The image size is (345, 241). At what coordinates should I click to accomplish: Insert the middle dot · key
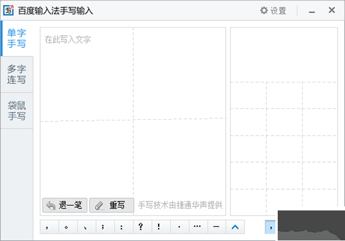[x=179, y=227]
